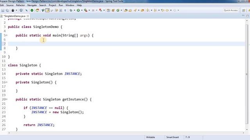Click the horizontal scrollbar left arrow
The width and height of the screenshot is (250, 140).
click(9, 133)
